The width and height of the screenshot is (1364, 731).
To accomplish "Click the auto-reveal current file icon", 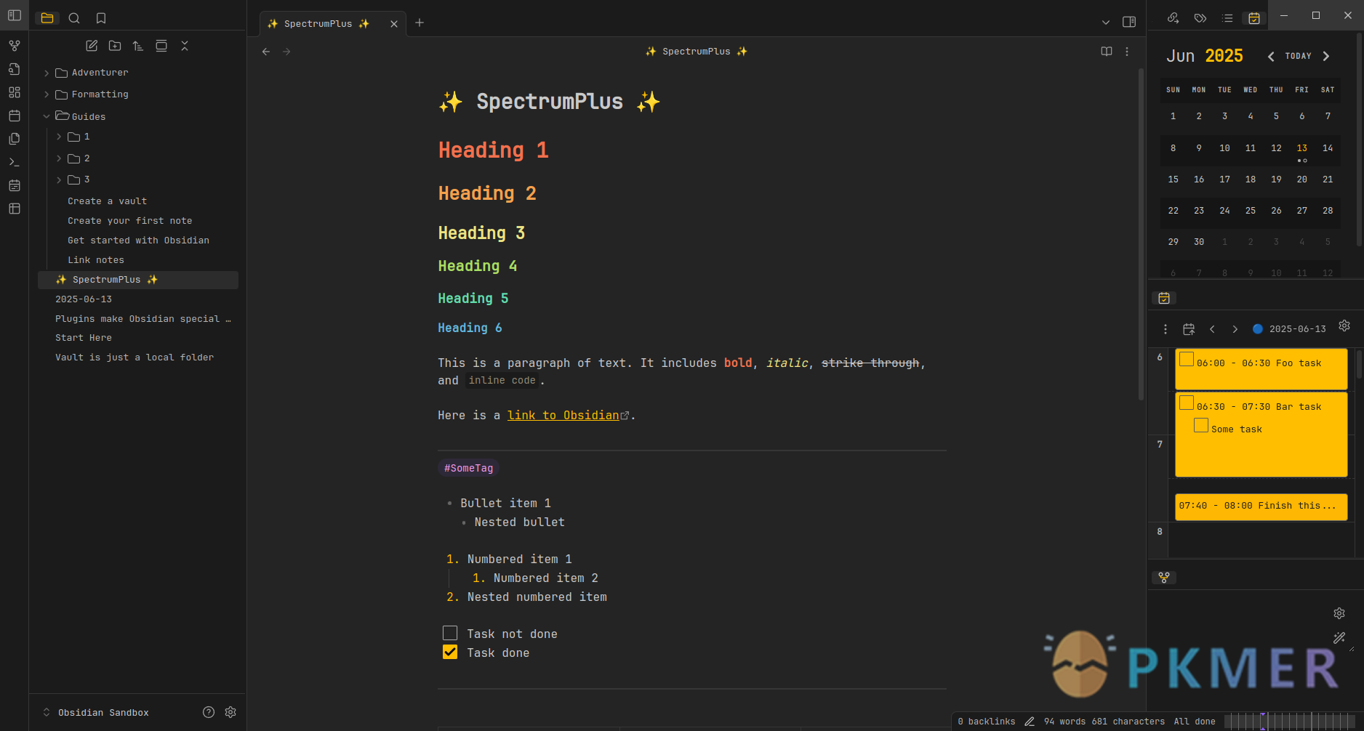I will tap(161, 46).
